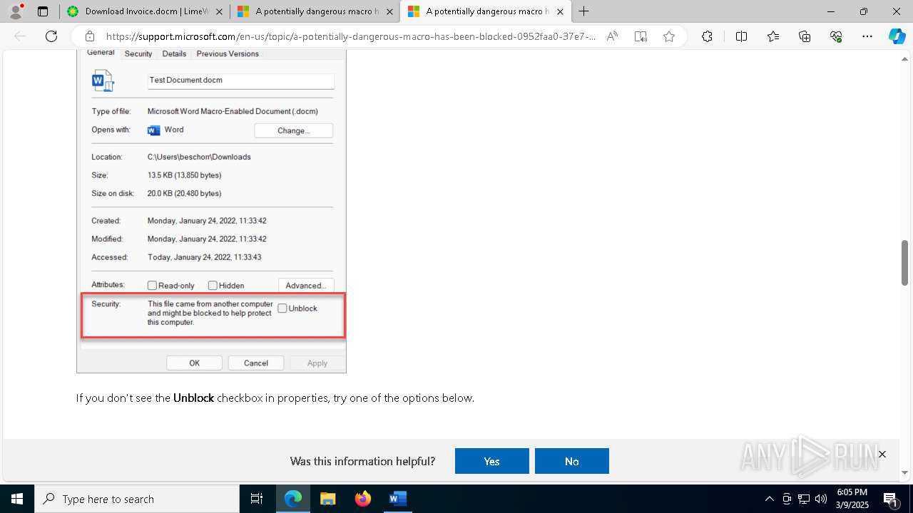Click the scrollbar up arrow
Viewport: 913px width, 513px height.
(x=905, y=59)
